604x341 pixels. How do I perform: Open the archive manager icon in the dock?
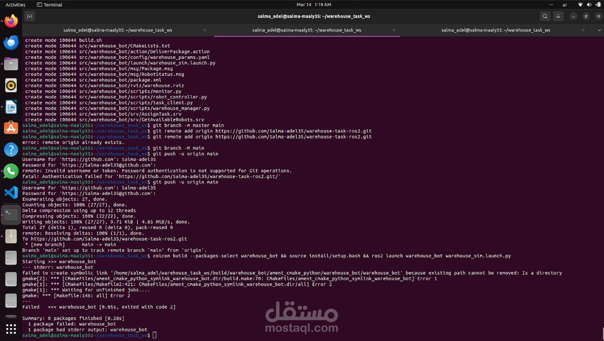point(11,236)
